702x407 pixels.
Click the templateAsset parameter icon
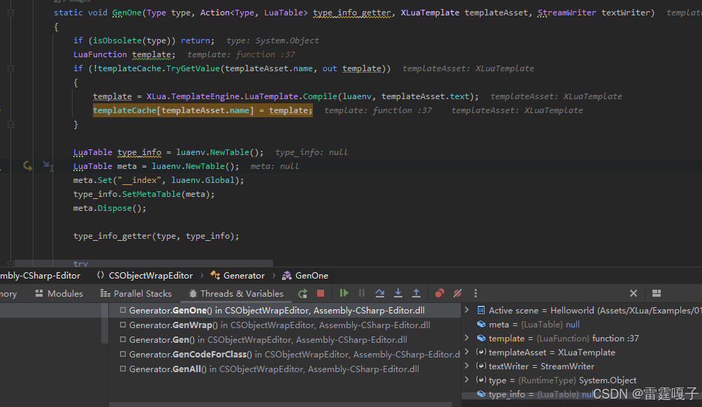(481, 352)
